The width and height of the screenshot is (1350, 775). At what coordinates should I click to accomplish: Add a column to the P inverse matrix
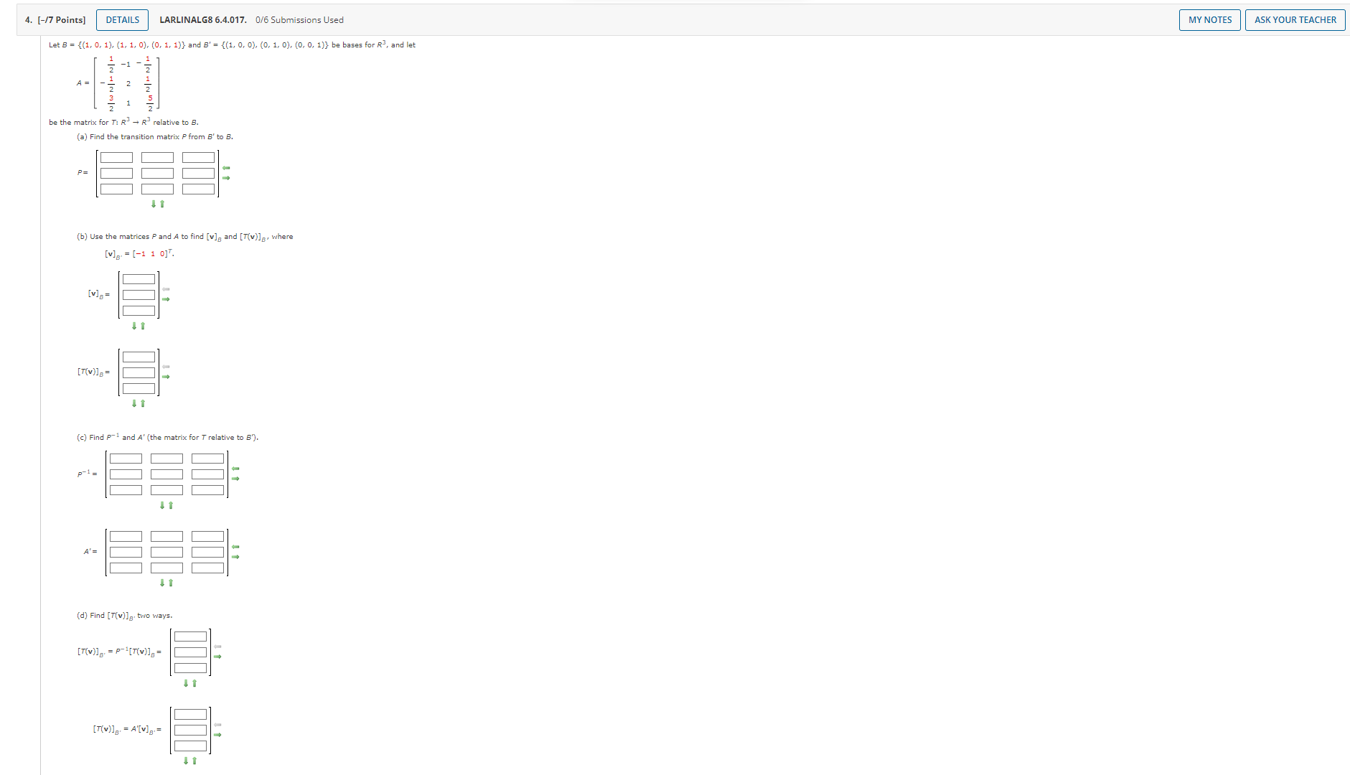point(235,477)
